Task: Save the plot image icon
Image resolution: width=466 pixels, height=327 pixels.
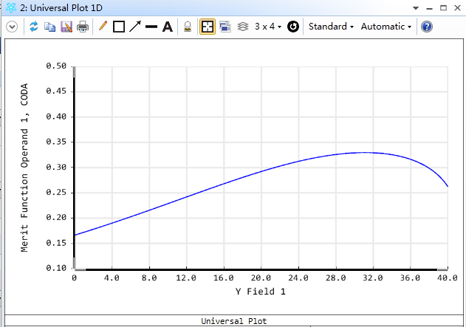Action: tap(66, 27)
